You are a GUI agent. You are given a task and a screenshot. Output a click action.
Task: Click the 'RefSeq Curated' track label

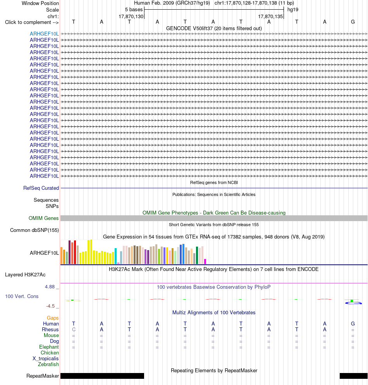[41, 188]
